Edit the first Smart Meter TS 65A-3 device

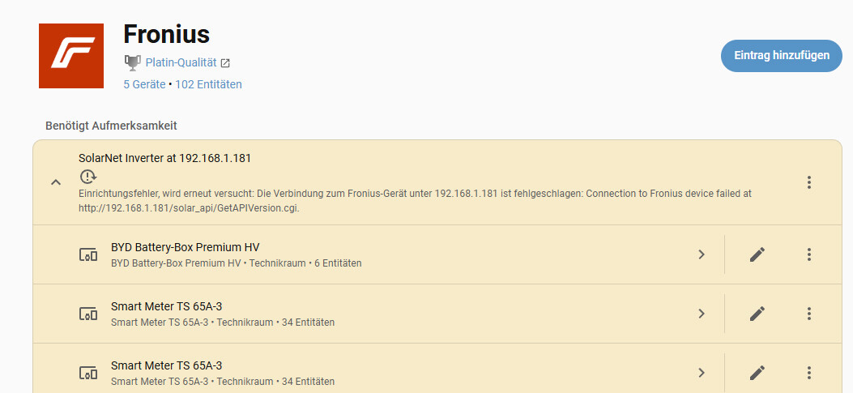(x=757, y=314)
